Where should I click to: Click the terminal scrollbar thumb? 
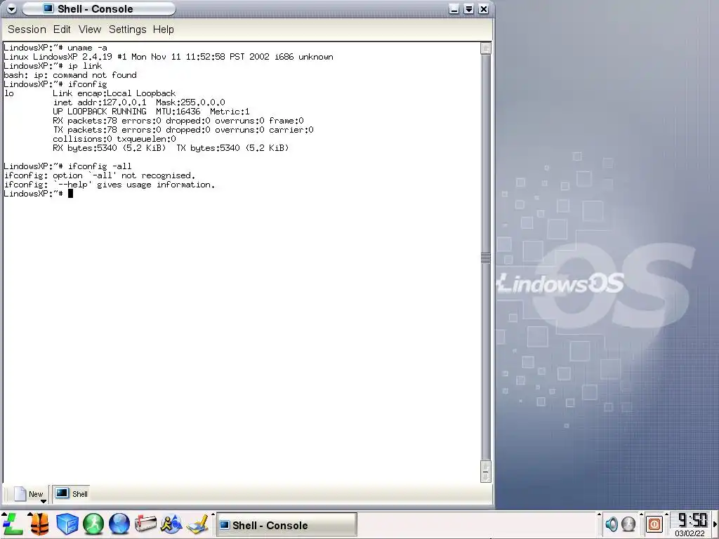point(486,258)
